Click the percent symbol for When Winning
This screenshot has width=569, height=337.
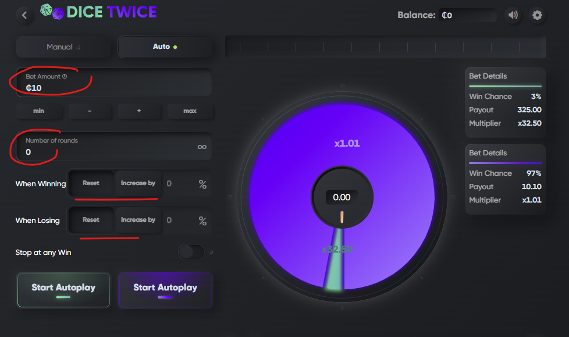(x=202, y=184)
